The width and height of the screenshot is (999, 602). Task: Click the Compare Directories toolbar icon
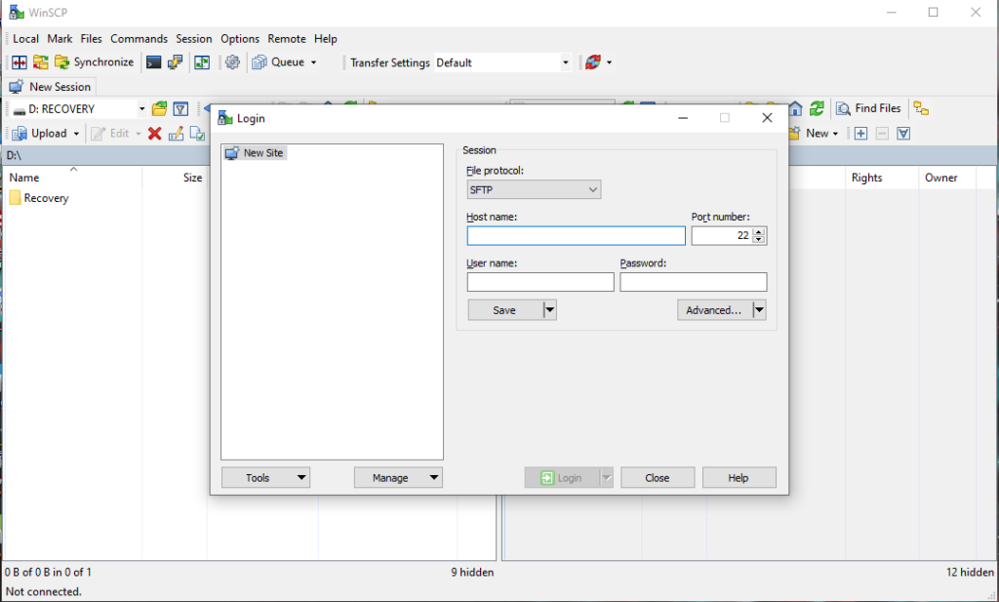[x=20, y=62]
